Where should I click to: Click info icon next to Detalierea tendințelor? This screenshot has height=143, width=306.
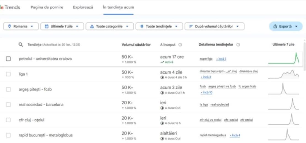click(x=238, y=45)
